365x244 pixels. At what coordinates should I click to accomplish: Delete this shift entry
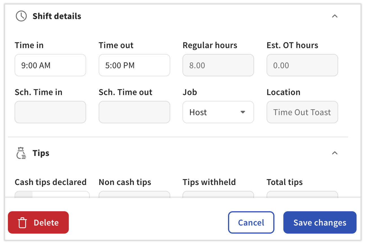click(x=38, y=223)
